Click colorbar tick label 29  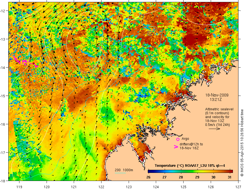pos(197,177)
